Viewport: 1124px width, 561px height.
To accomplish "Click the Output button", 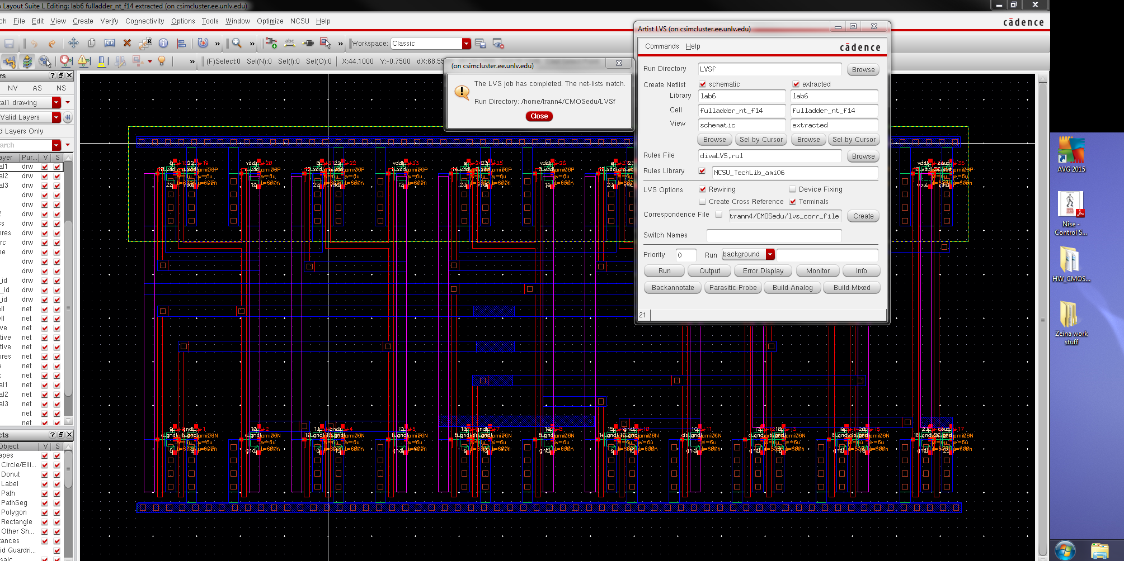I will coord(709,271).
